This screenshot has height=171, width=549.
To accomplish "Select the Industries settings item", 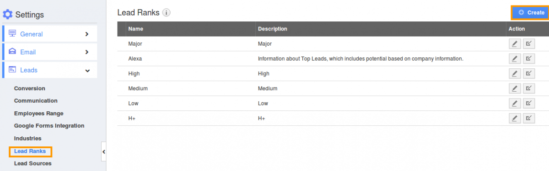I will 28,138.
